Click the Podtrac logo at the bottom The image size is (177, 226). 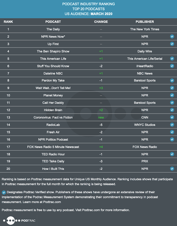pos(19,220)
